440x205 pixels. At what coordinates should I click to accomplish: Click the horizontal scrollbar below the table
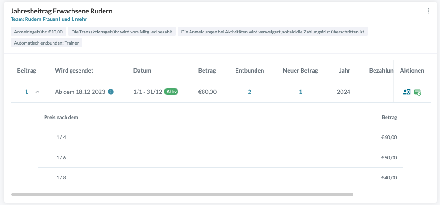[x=182, y=194]
